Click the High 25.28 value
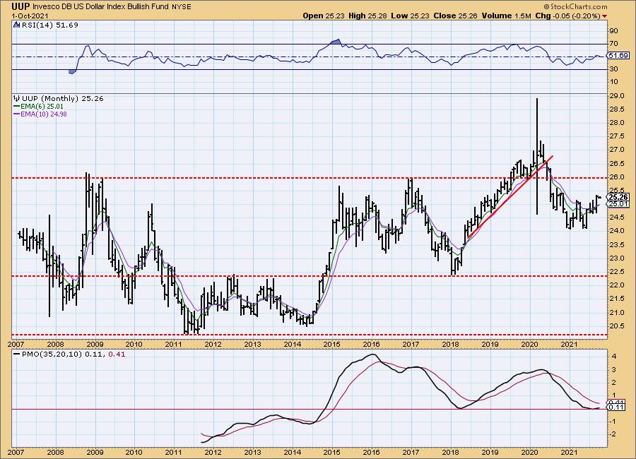 click(x=367, y=16)
